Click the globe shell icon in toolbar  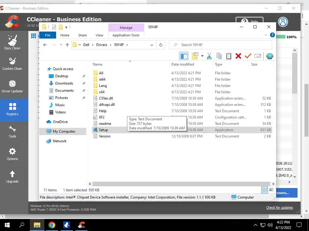point(269,56)
